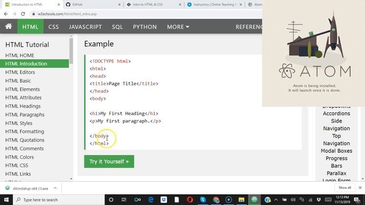The image size is (365, 205).
Task: Close the Instructory Online Teaching tab
Action: [241, 5]
